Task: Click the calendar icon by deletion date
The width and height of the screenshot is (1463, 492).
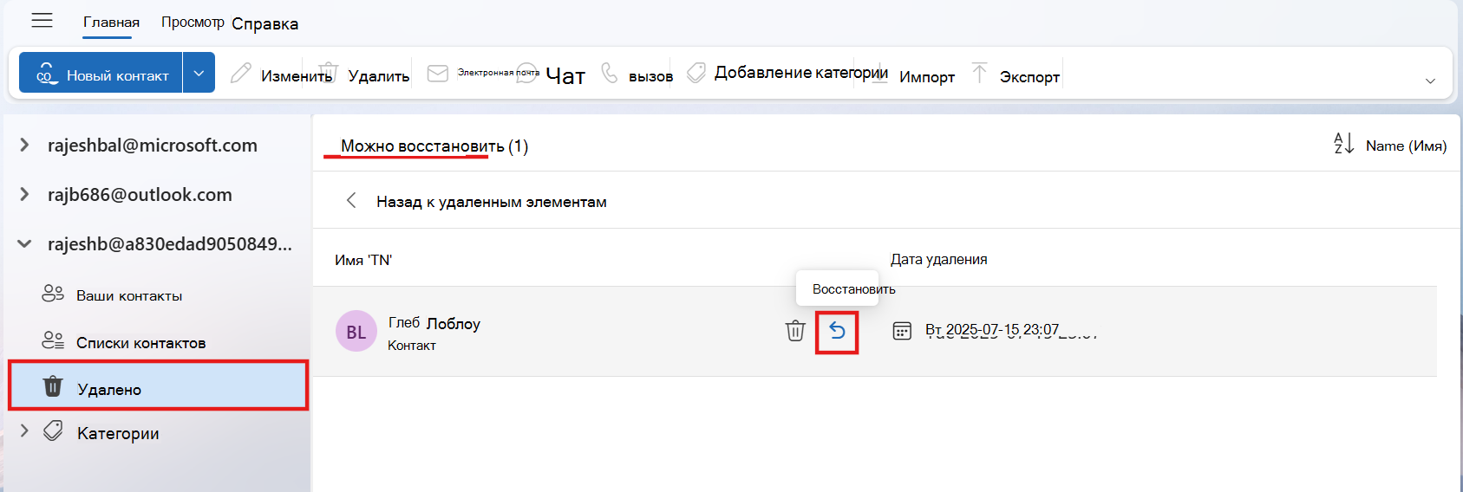Action: coord(902,331)
